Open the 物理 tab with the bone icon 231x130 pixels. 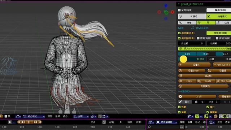187,23
